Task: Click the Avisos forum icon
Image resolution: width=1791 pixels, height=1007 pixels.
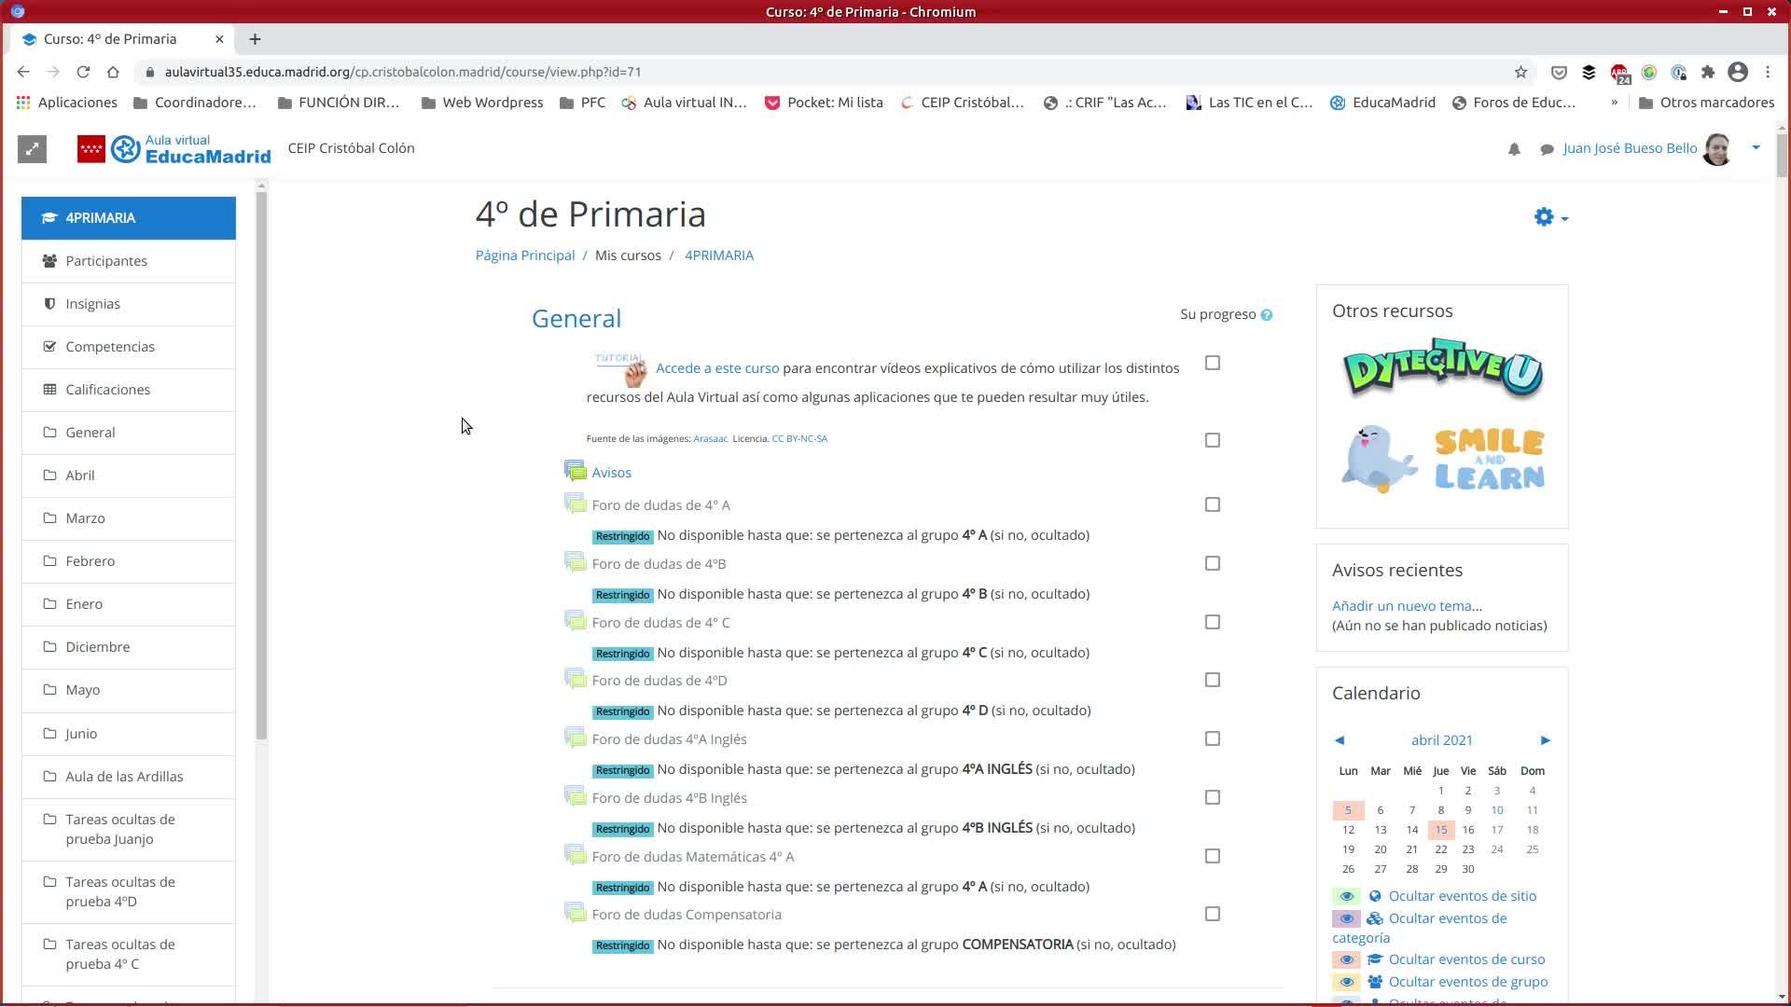Action: tap(575, 472)
